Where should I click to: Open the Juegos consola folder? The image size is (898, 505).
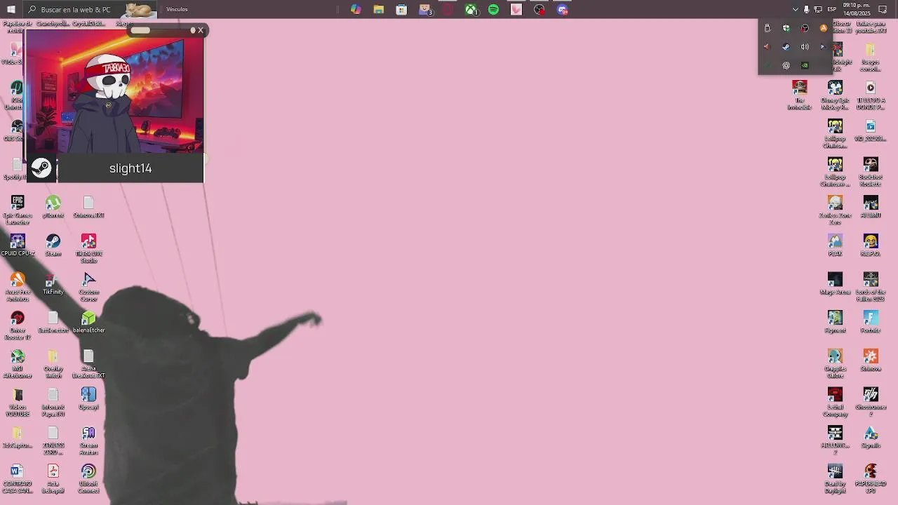pos(871,58)
